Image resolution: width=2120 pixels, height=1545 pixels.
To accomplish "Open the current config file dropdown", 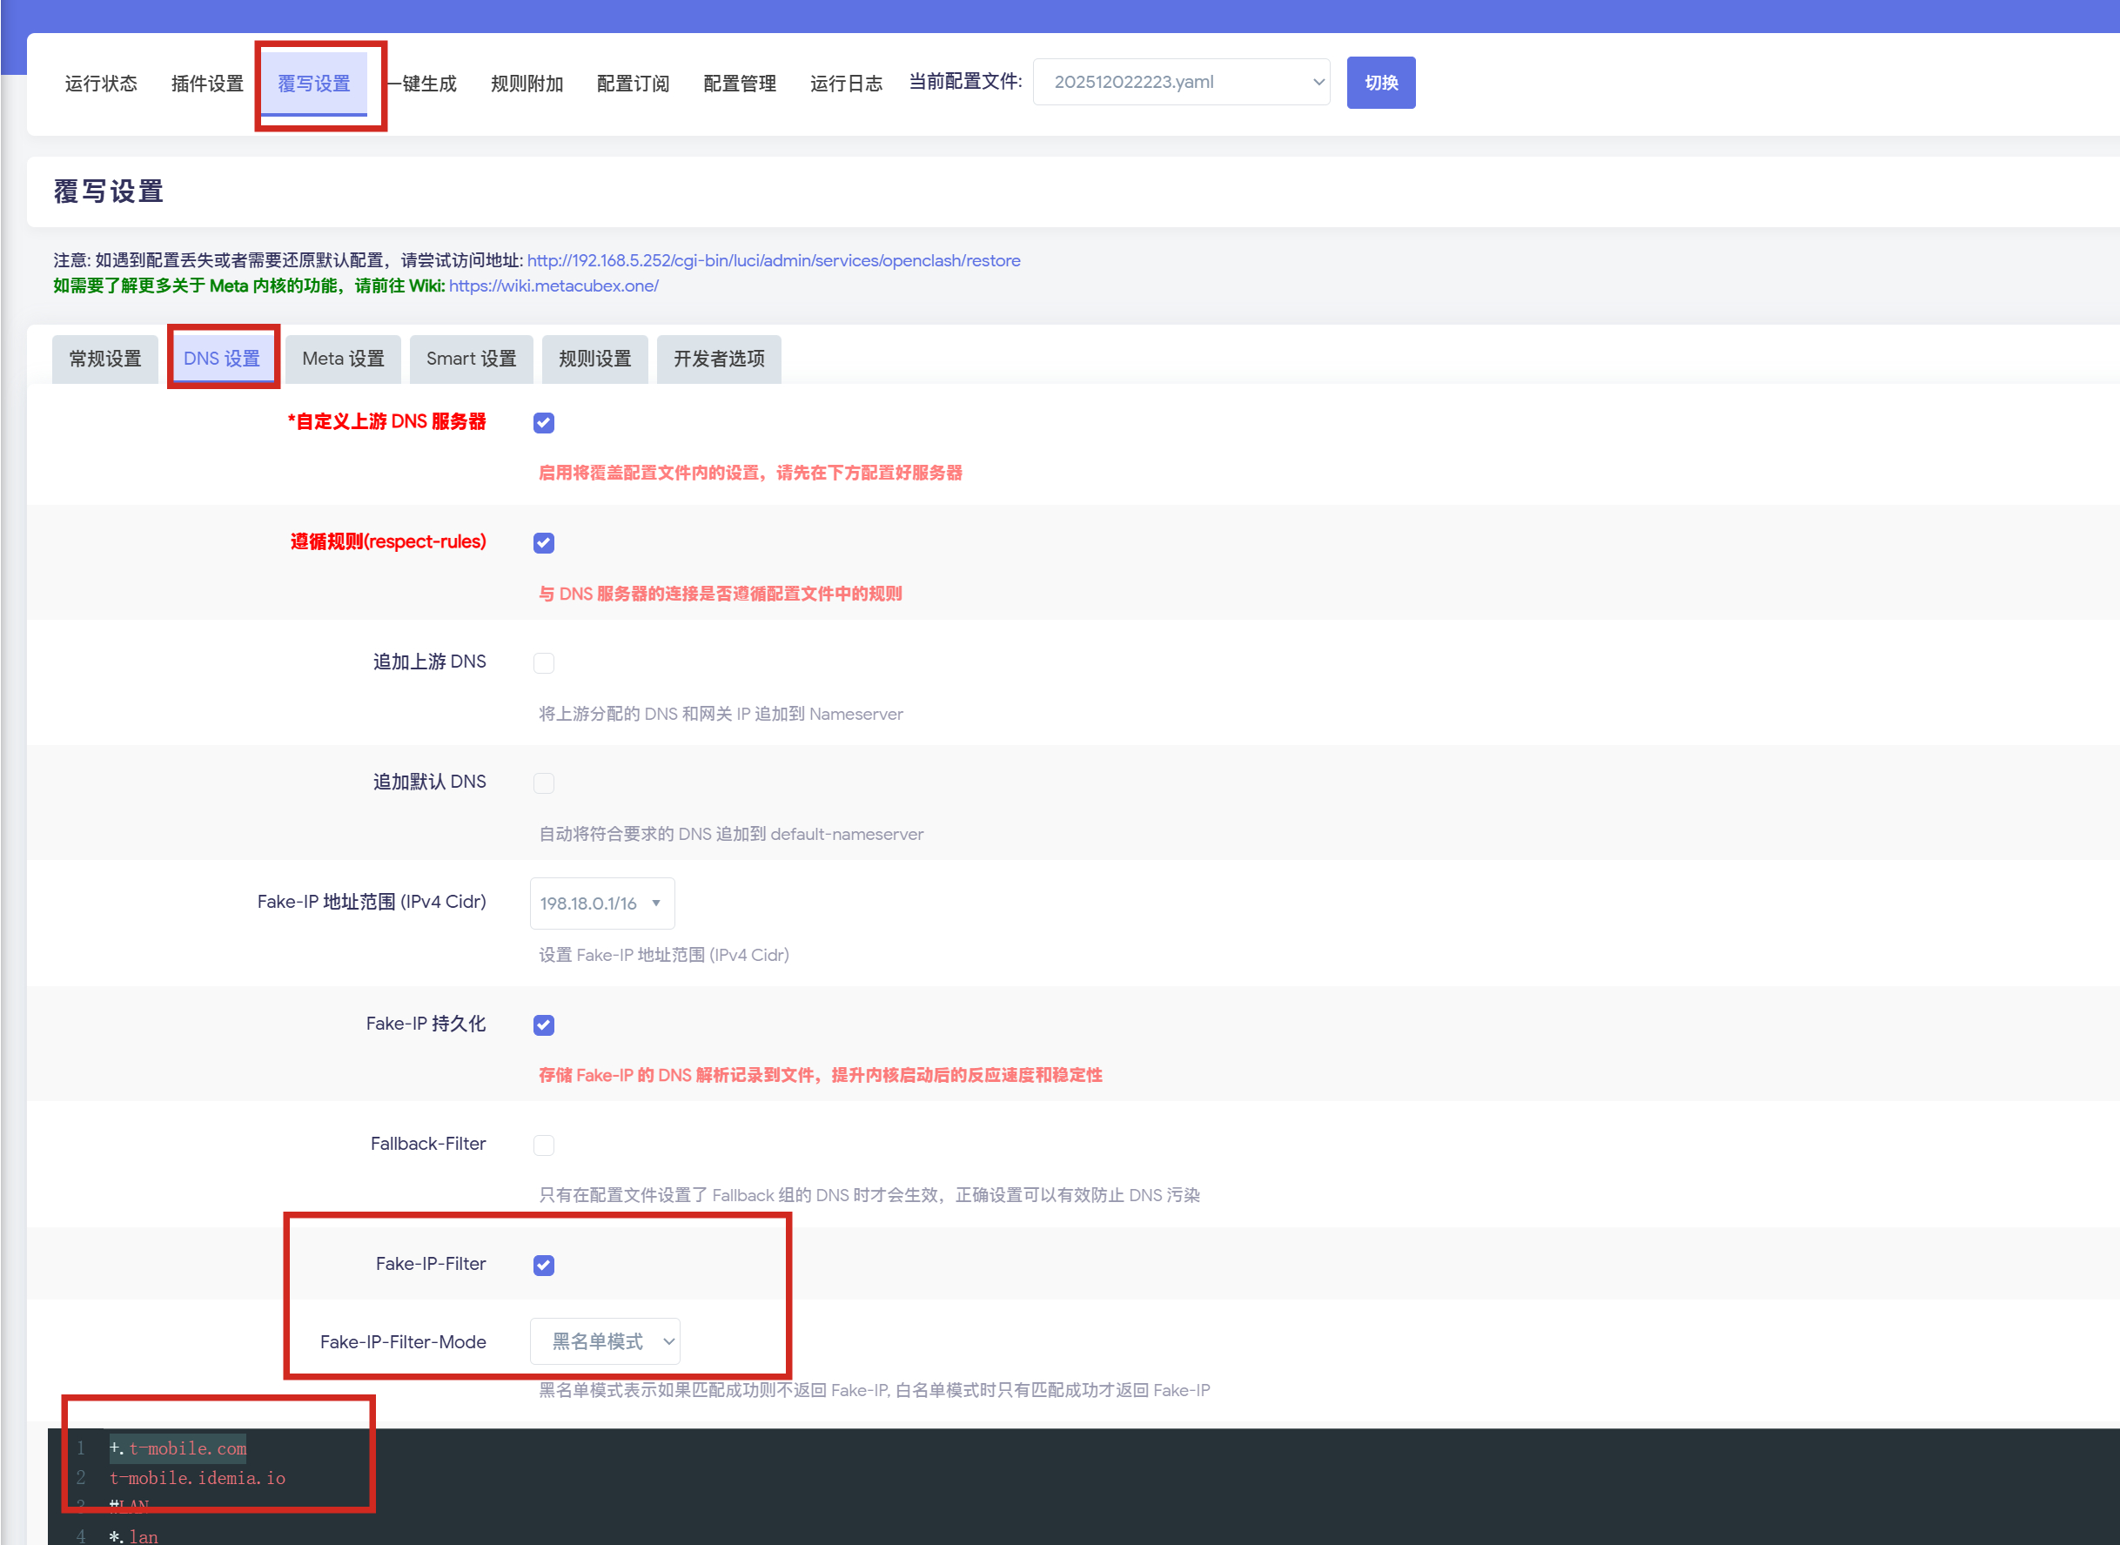I will point(1180,83).
